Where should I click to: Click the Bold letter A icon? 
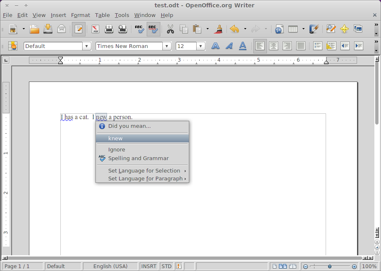point(215,46)
